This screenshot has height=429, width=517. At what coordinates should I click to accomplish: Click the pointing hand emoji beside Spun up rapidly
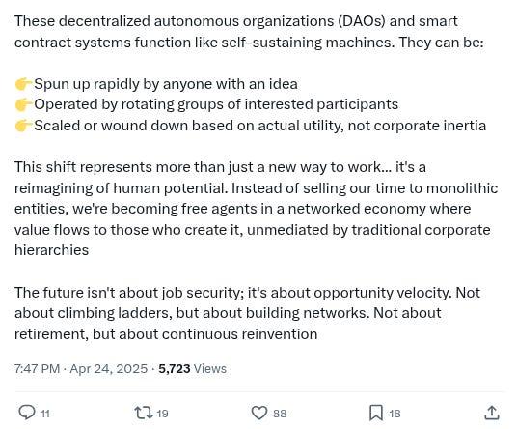point(23,84)
